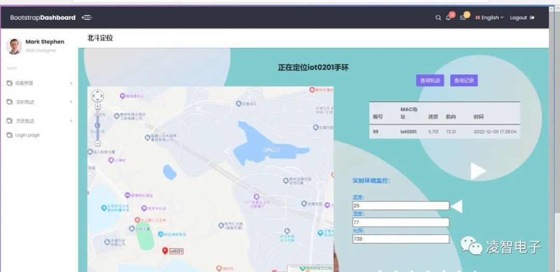
Task: Open Login page sidebar link
Action: (27, 135)
